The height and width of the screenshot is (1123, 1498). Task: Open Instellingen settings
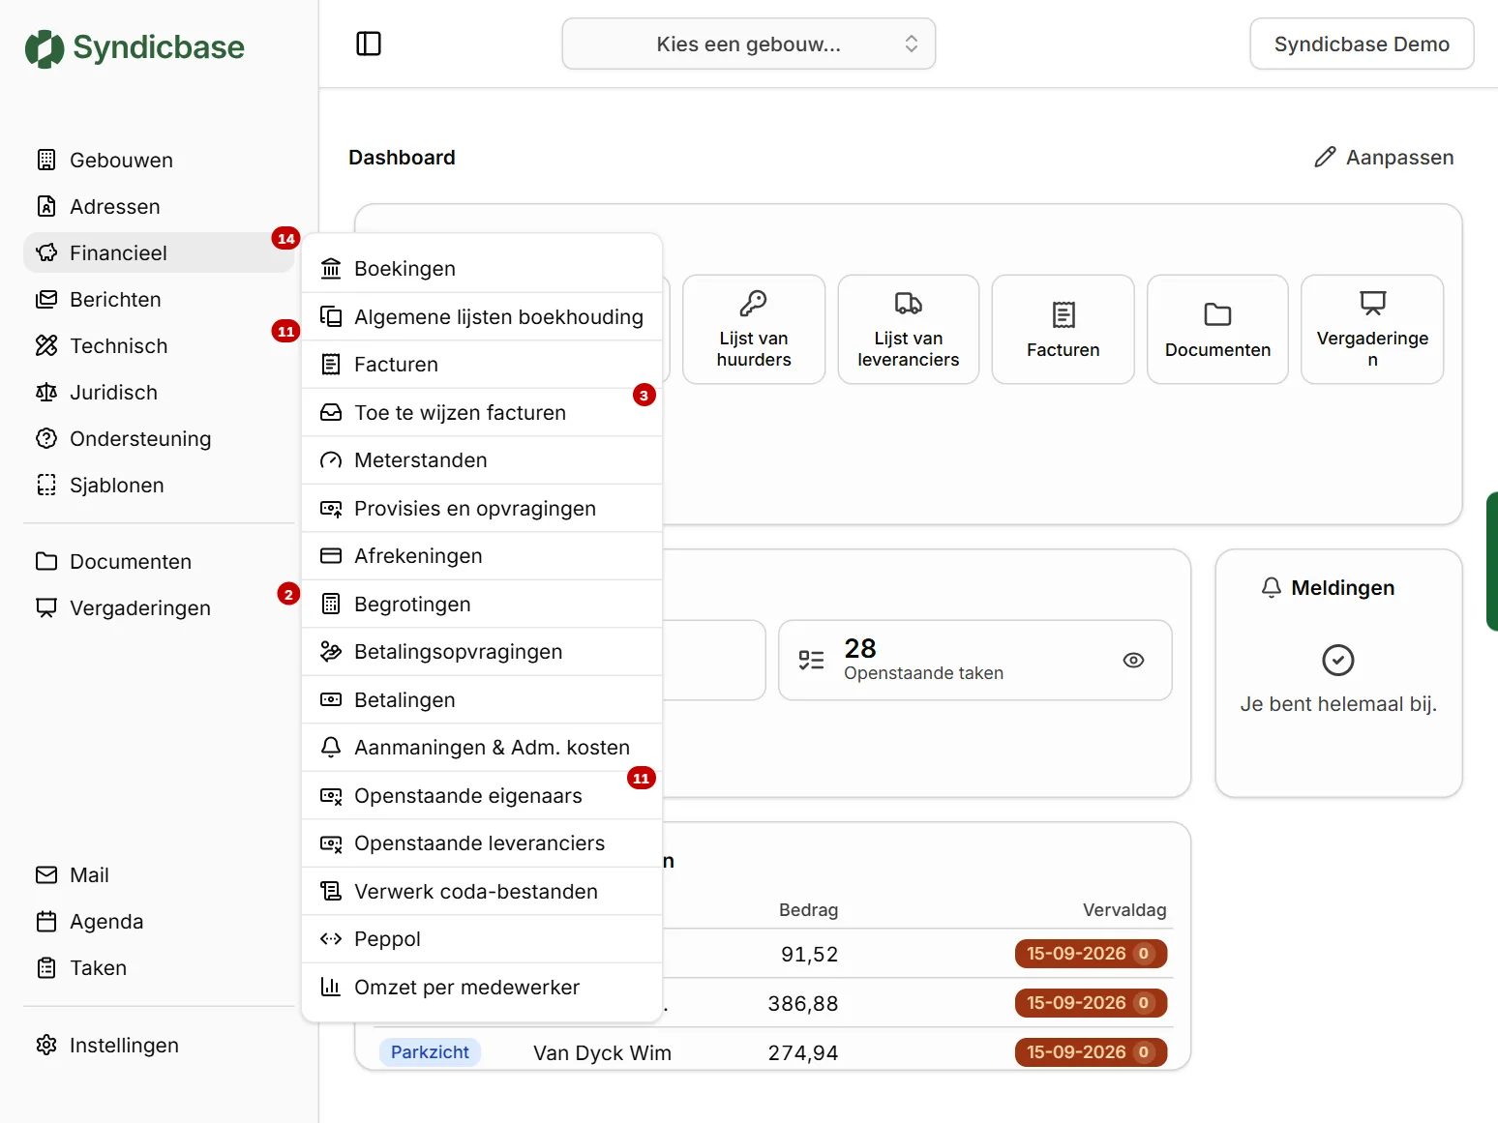(159, 1045)
